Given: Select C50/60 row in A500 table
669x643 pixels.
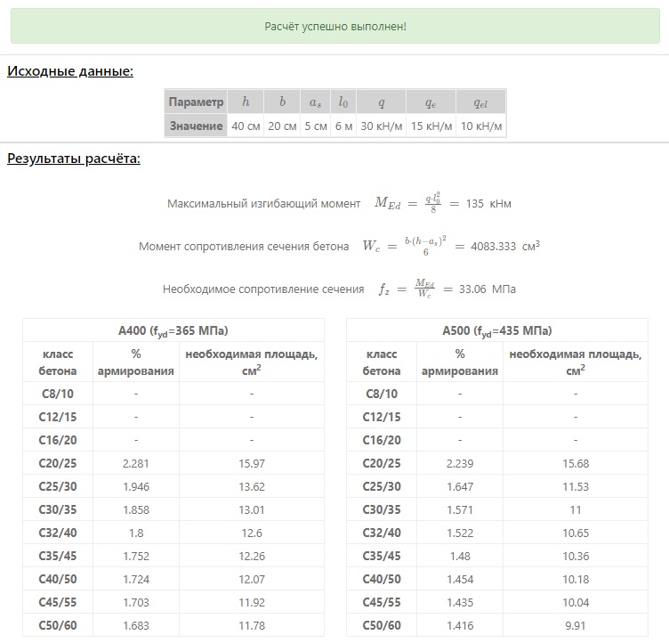Looking at the screenshot, I should pyautogui.click(x=497, y=625).
